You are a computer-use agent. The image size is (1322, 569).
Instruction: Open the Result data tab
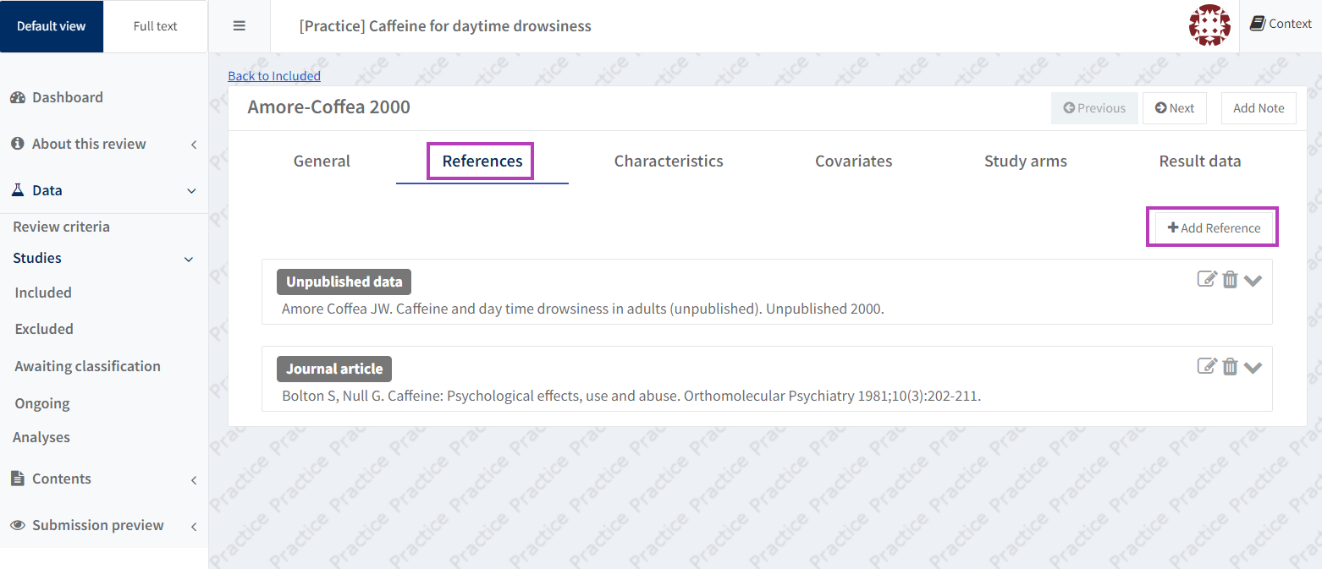[x=1199, y=161]
